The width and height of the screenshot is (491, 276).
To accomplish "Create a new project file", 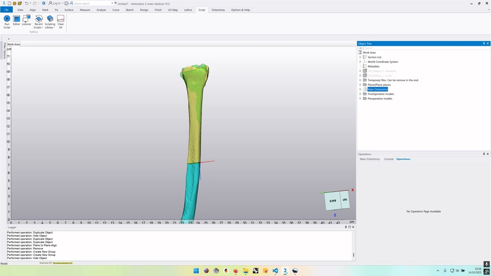I will coord(10,3).
